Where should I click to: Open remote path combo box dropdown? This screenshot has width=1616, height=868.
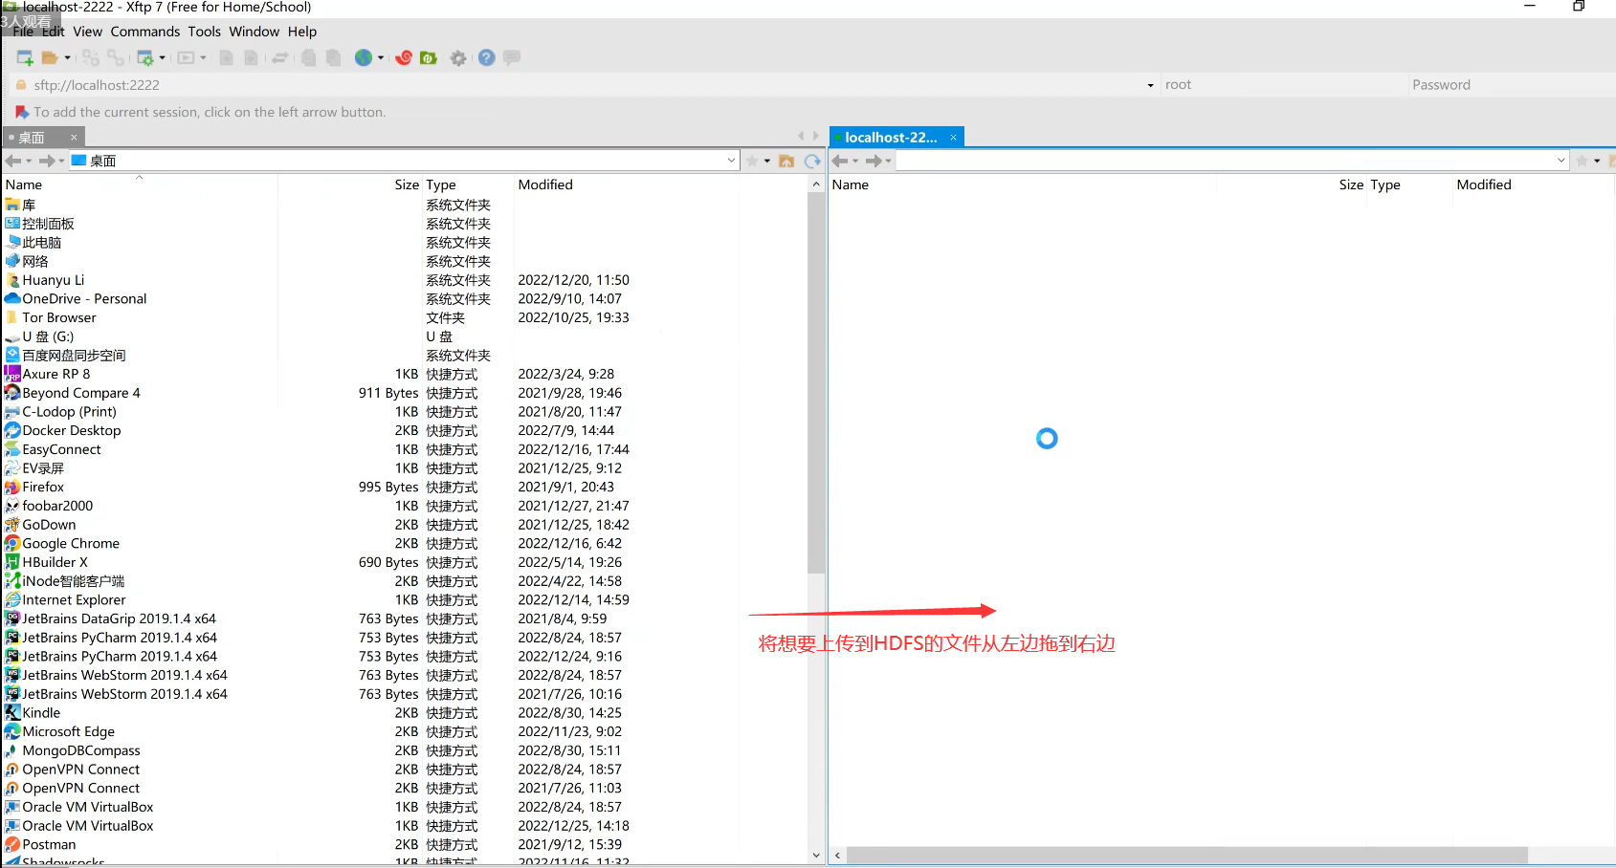pos(1561,161)
